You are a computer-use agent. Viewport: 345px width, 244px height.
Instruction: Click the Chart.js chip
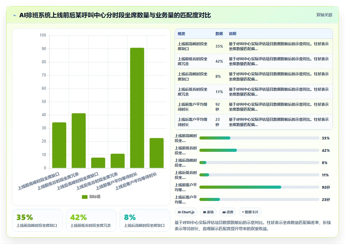(186, 212)
